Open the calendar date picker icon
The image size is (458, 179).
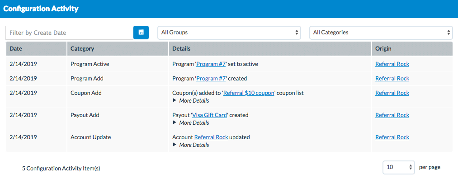pyautogui.click(x=141, y=33)
